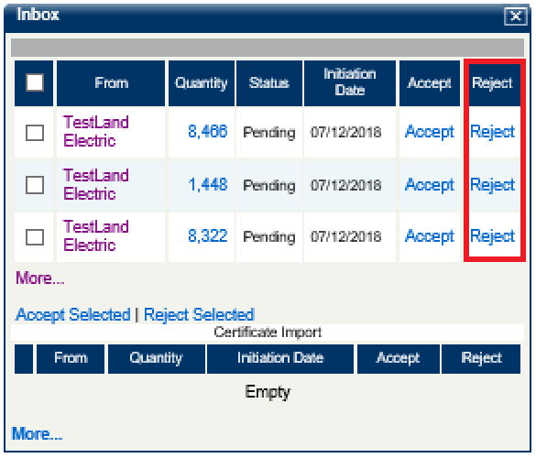Open the 8,322 quantity link
This screenshot has width=536, height=458.
tap(207, 235)
